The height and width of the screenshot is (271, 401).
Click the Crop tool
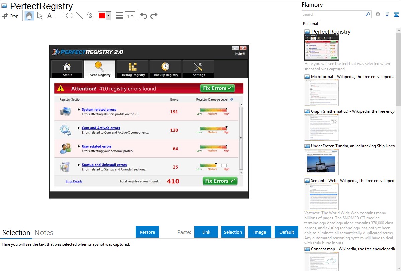pyautogui.click(x=10, y=16)
